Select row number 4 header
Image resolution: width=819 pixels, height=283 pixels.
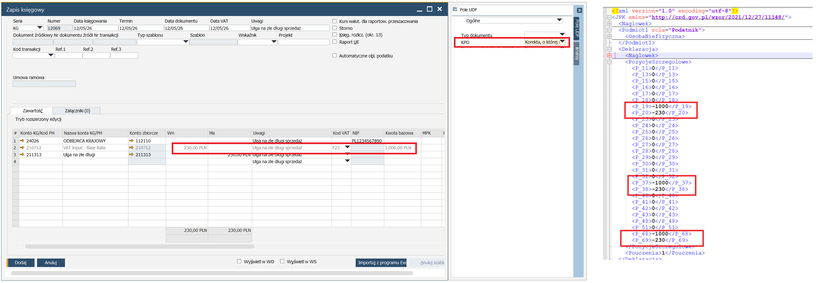click(15, 162)
